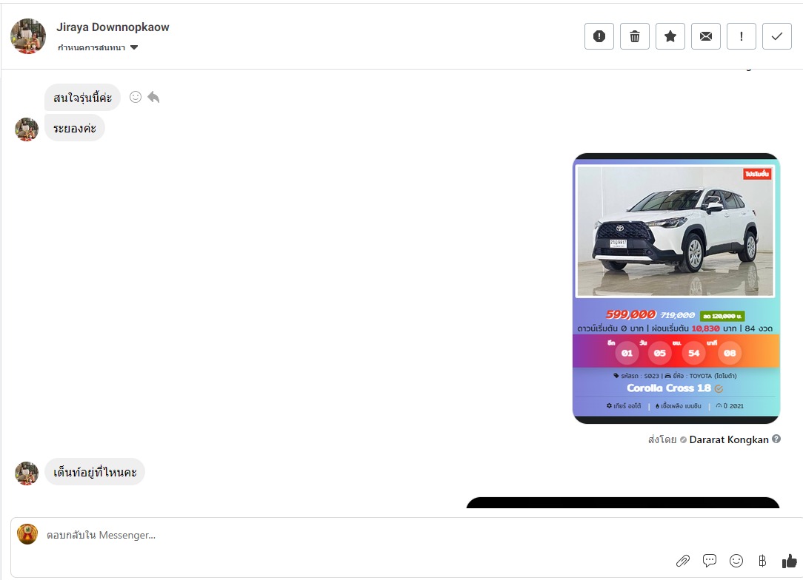
Task: Select the message เต็นท์อยู่ที่ไหนคะ
Action: tap(95, 471)
